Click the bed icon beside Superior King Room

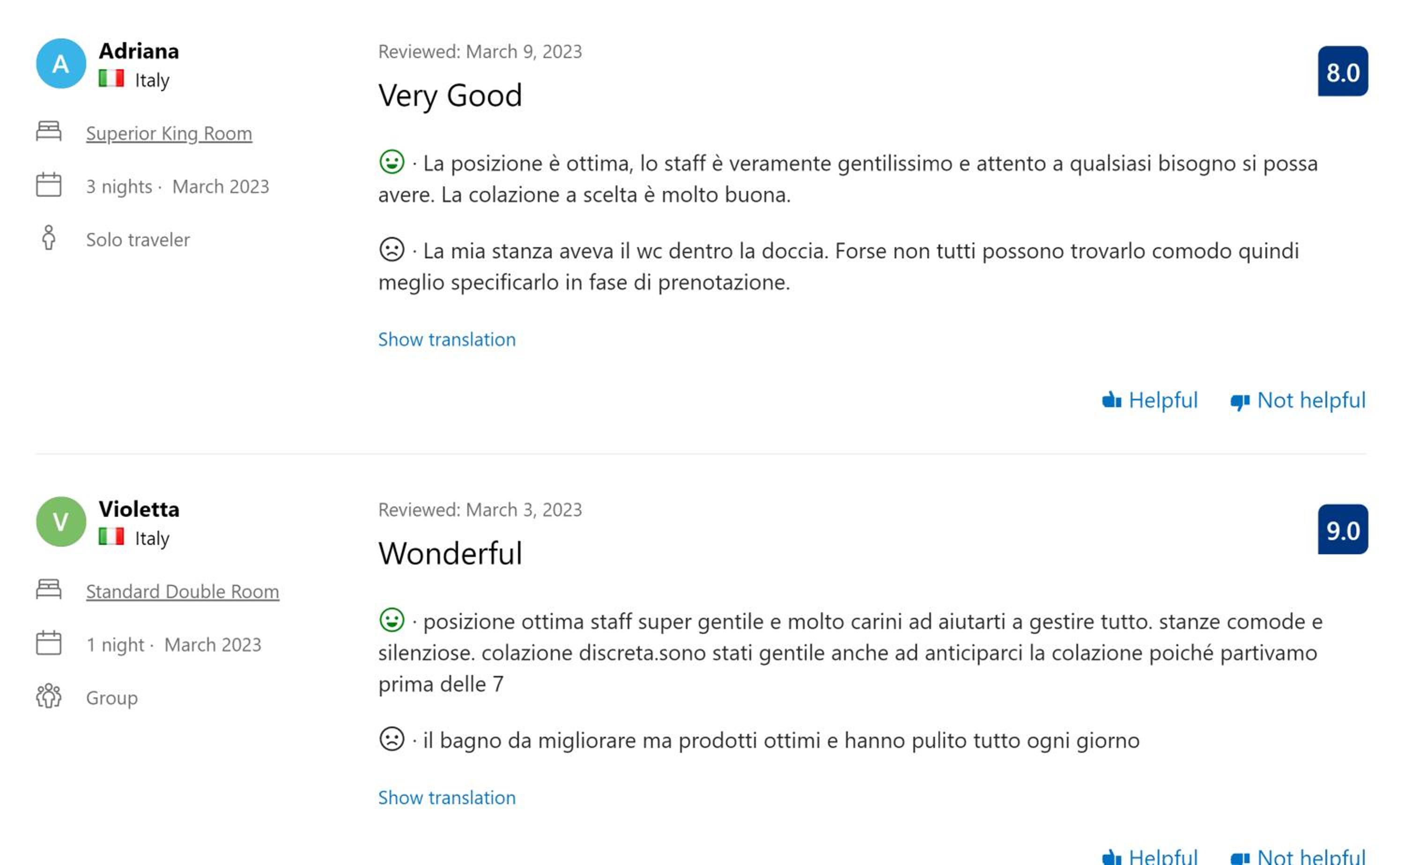click(x=49, y=131)
